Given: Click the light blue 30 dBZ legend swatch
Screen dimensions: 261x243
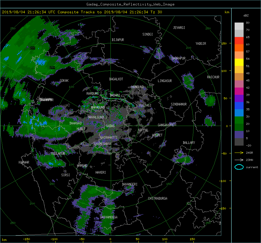Looking at the screenshot, I should 239,113.
